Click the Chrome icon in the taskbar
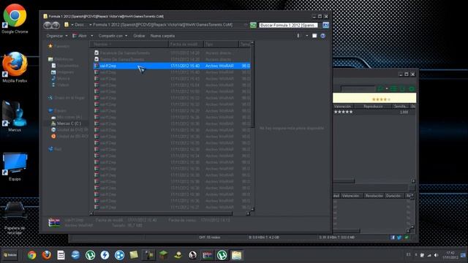This screenshot has height=263, width=468. point(31,255)
